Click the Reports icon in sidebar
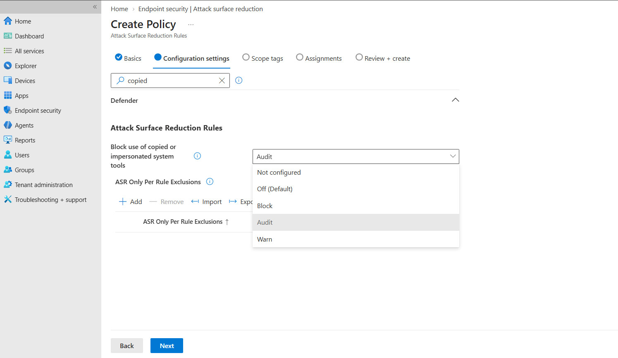Image resolution: width=618 pixels, height=358 pixels. (x=8, y=140)
